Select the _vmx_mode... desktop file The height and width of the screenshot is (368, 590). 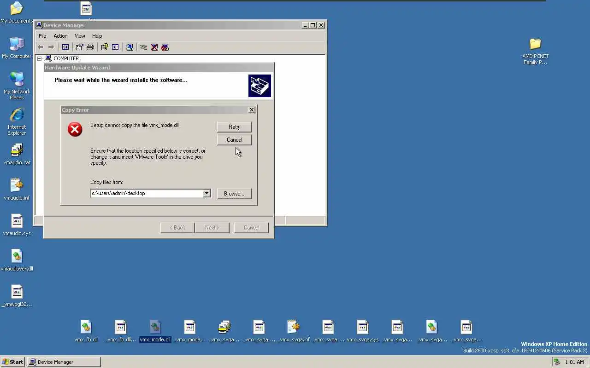pos(190,331)
